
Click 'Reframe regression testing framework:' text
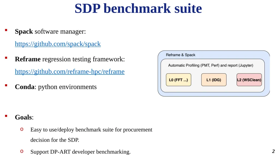(x=70, y=59)
